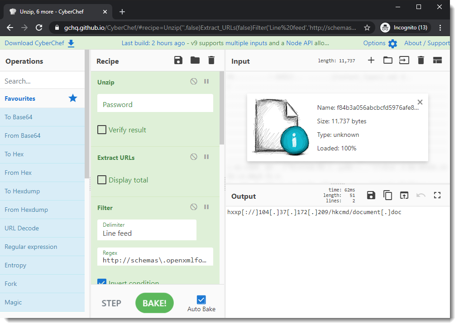Uncheck Invert condition checkbox
This screenshot has width=459, height=327.
101,282
